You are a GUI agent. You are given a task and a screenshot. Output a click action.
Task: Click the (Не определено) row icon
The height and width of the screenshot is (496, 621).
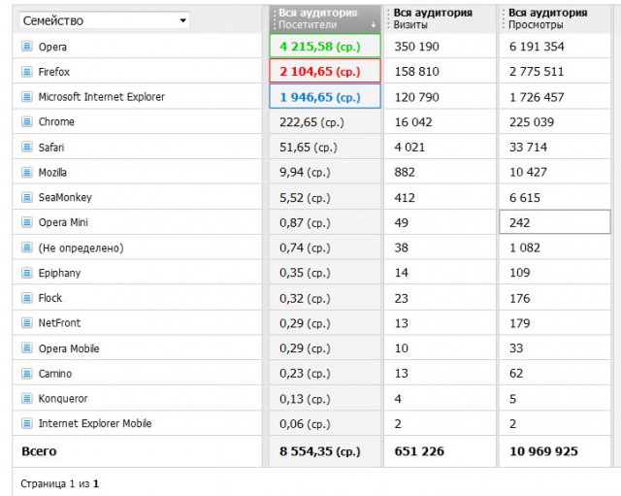pyautogui.click(x=26, y=248)
